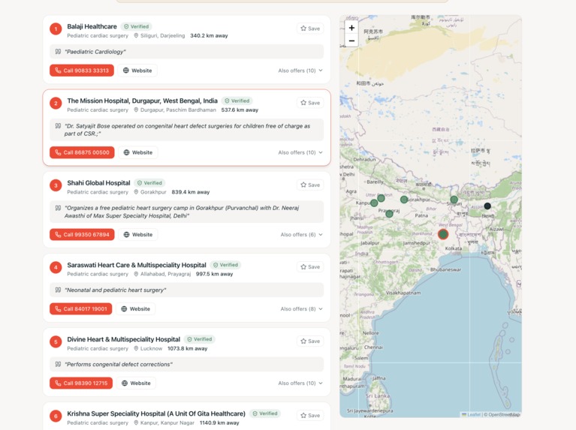Click result number 3 badge
576x430 pixels.
[x=56, y=185]
